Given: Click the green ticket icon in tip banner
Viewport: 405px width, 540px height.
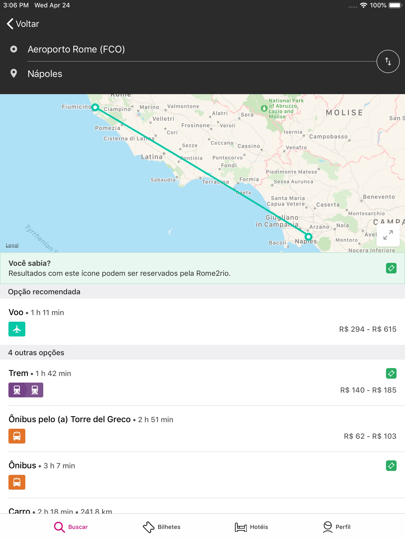Looking at the screenshot, I should click(x=391, y=268).
